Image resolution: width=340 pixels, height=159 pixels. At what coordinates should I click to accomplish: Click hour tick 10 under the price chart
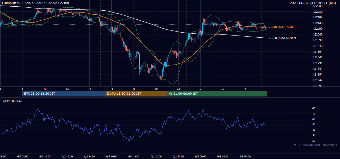pos(45,89)
